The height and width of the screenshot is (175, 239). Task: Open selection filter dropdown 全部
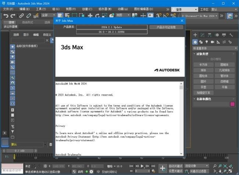(x=48, y=15)
